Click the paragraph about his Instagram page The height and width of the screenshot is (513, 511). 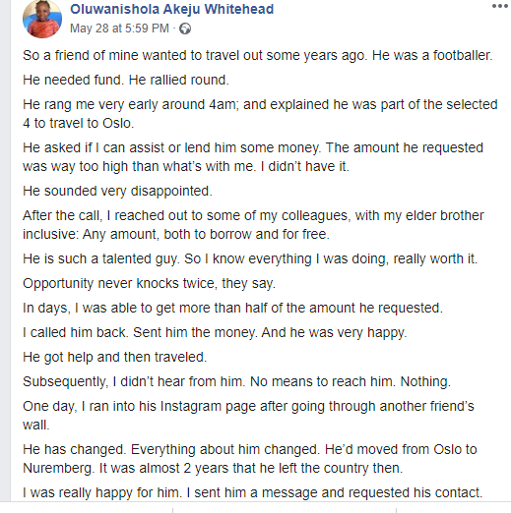pos(248,416)
